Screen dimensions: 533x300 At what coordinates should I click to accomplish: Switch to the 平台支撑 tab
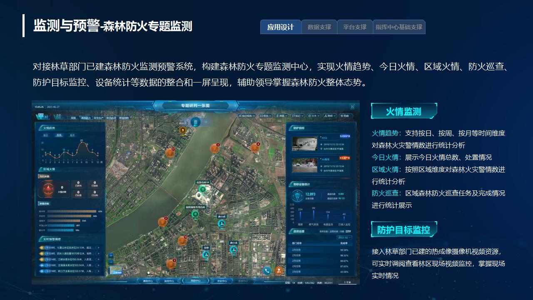tap(355, 27)
